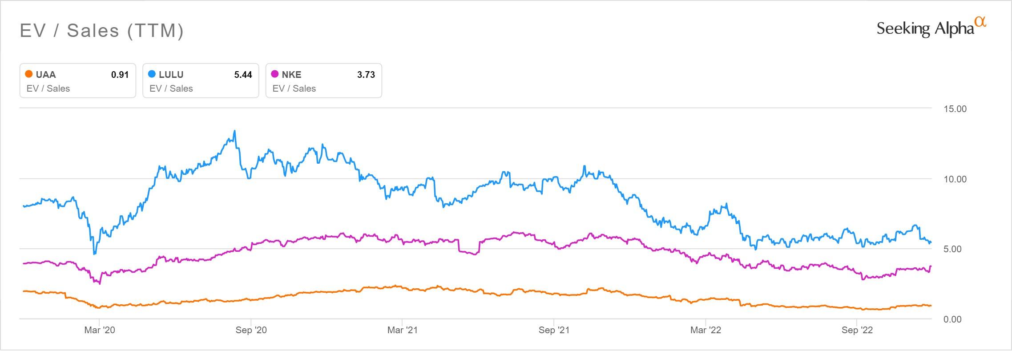
Task: Click the EV / Sales (TTM) chart title
Action: pos(102,31)
